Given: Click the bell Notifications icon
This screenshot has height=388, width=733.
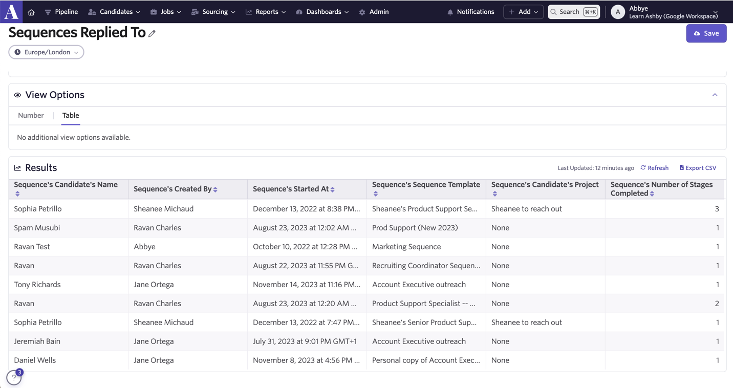Looking at the screenshot, I should pos(450,12).
